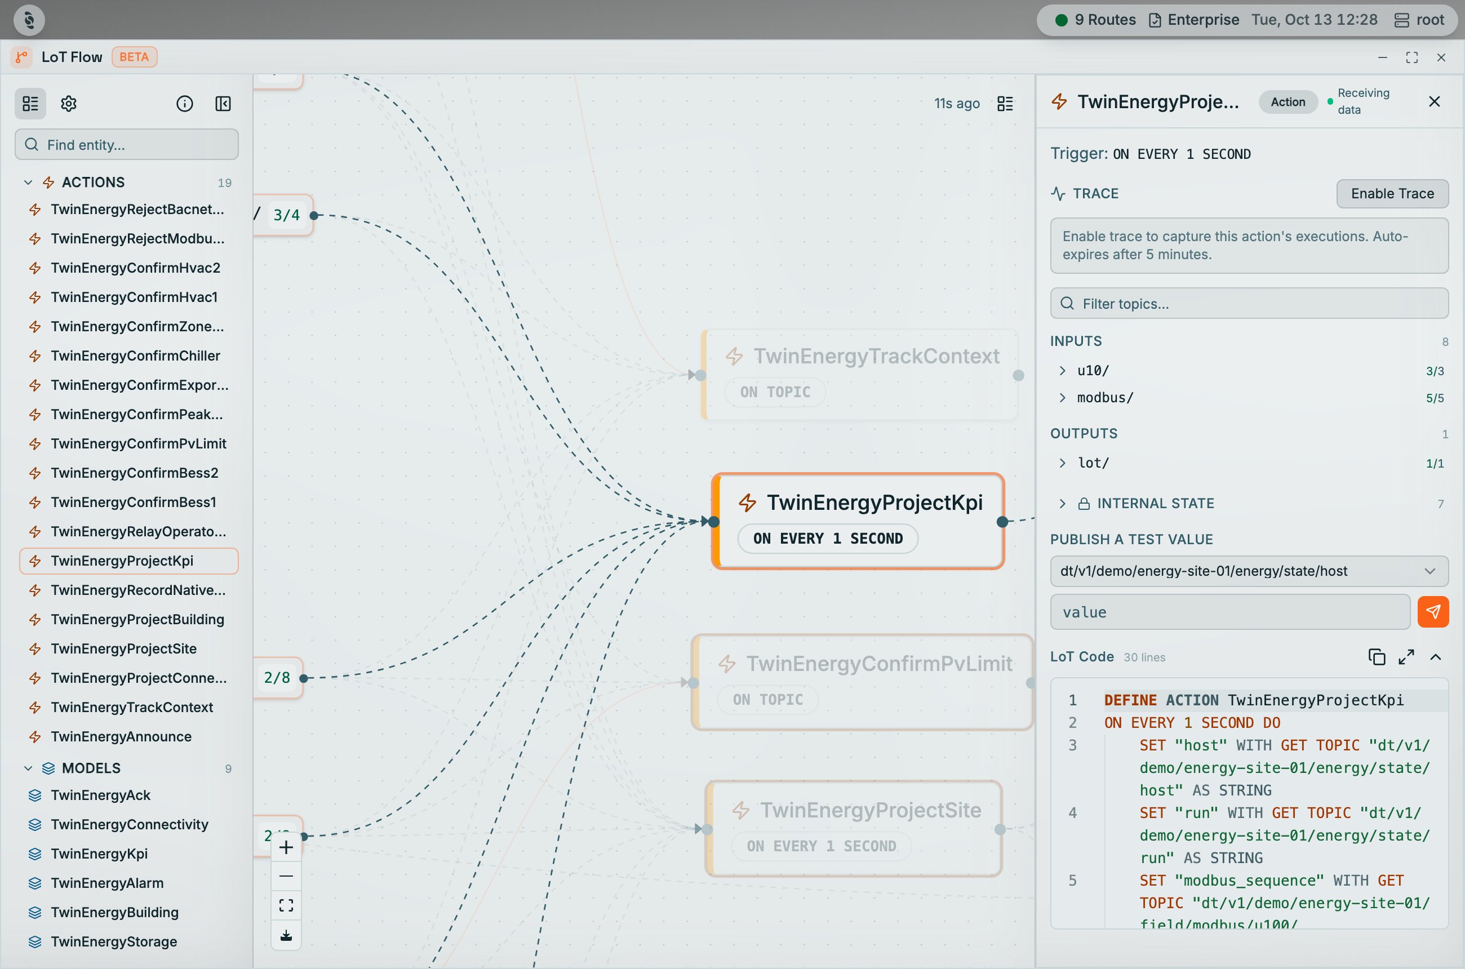
Task: Open the entity list view icon in sidebar
Action: tap(30, 103)
